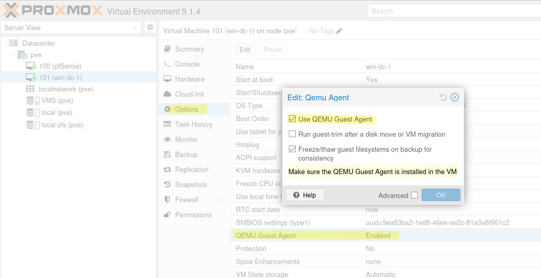Go to the Snapshots tab
This screenshot has width=541, height=278.
[194, 184]
